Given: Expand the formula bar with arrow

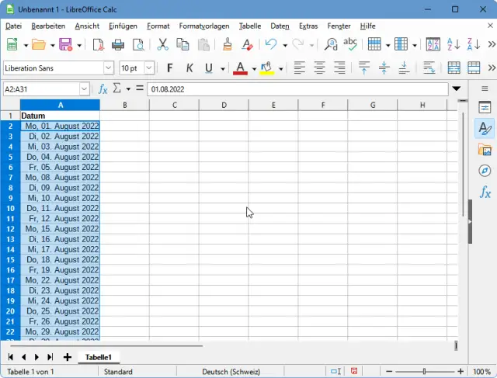Looking at the screenshot, I should [457, 88].
